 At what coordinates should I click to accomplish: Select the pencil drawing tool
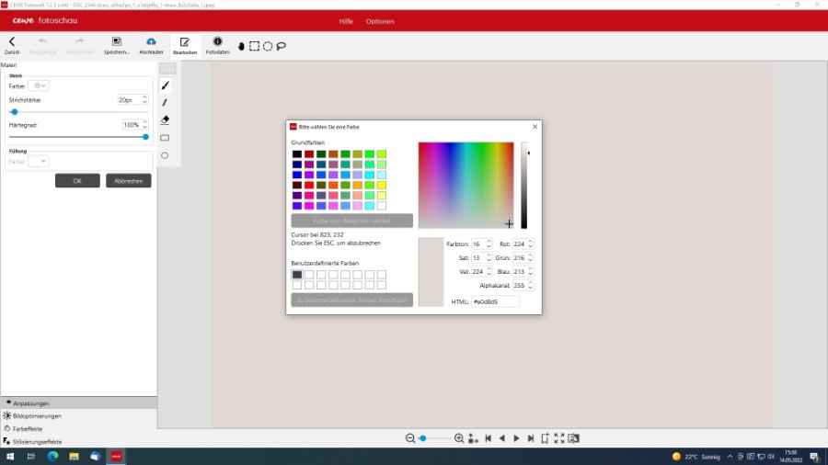point(166,102)
